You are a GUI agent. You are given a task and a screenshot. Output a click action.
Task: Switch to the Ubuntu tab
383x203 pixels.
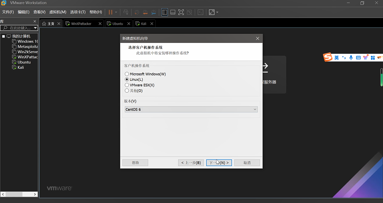[x=118, y=24]
